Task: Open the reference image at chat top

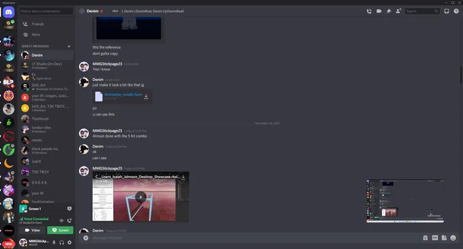Action: 129,28
